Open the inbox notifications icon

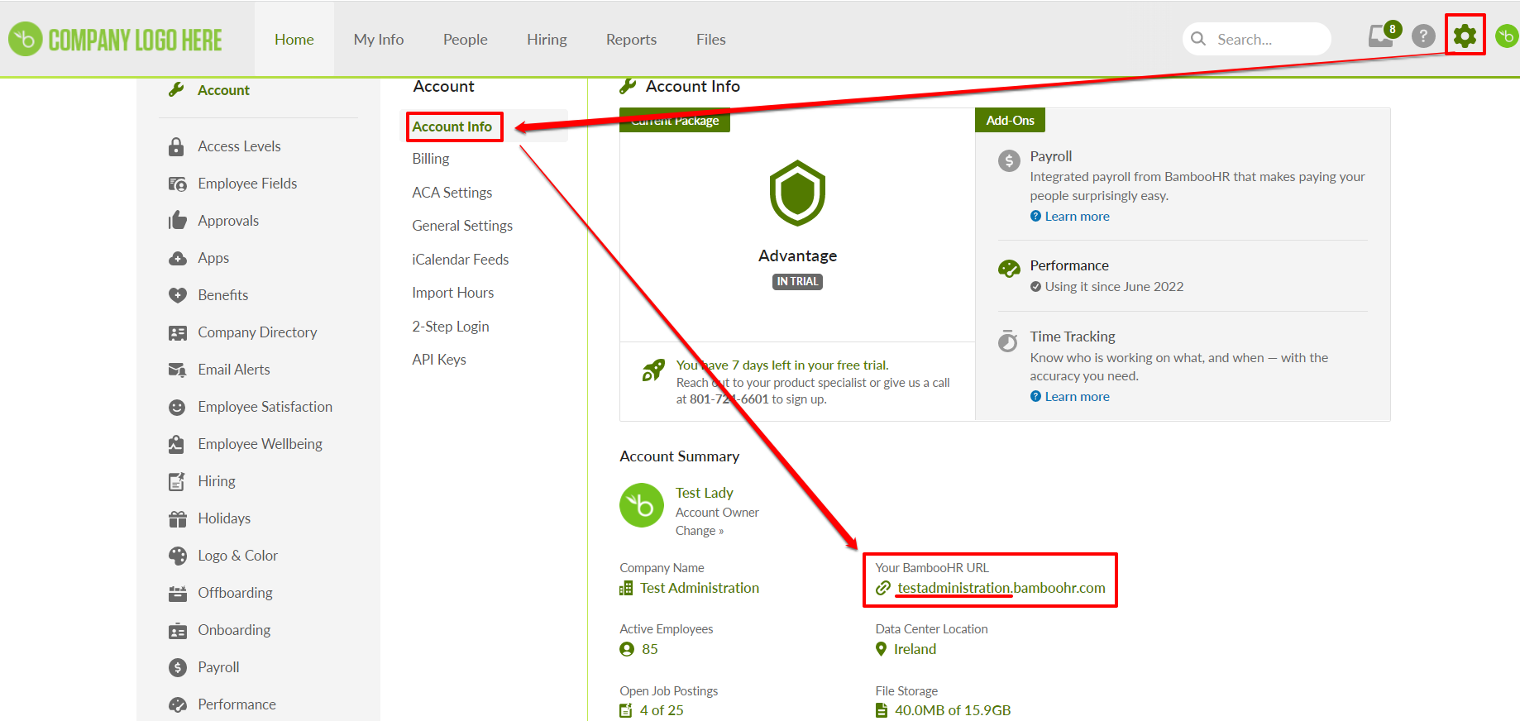coord(1380,36)
